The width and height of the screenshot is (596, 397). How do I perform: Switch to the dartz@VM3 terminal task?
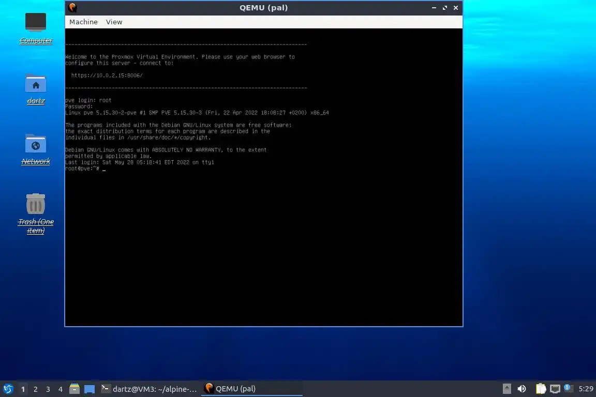point(149,389)
